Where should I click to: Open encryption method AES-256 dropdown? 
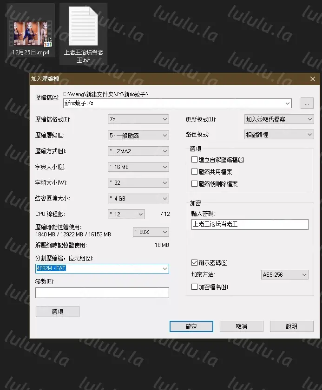tap(285, 275)
